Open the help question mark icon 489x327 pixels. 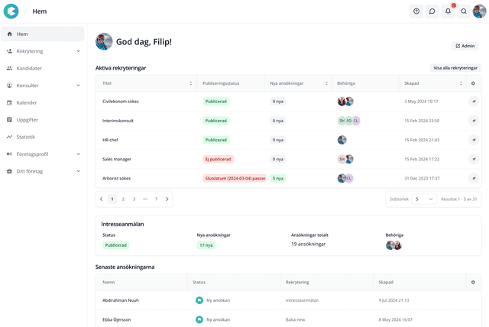(416, 11)
